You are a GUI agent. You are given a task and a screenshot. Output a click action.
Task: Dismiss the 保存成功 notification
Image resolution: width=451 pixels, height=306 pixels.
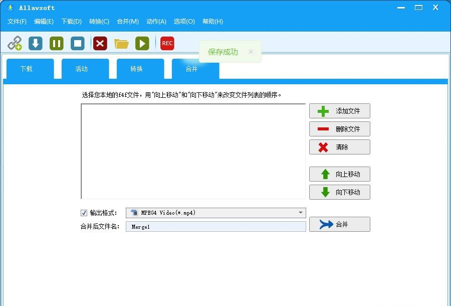pyautogui.click(x=251, y=52)
